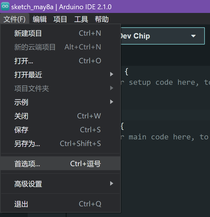Select 新建项目 from the file menu
Screen dimensions: 210x217
(x=28, y=33)
